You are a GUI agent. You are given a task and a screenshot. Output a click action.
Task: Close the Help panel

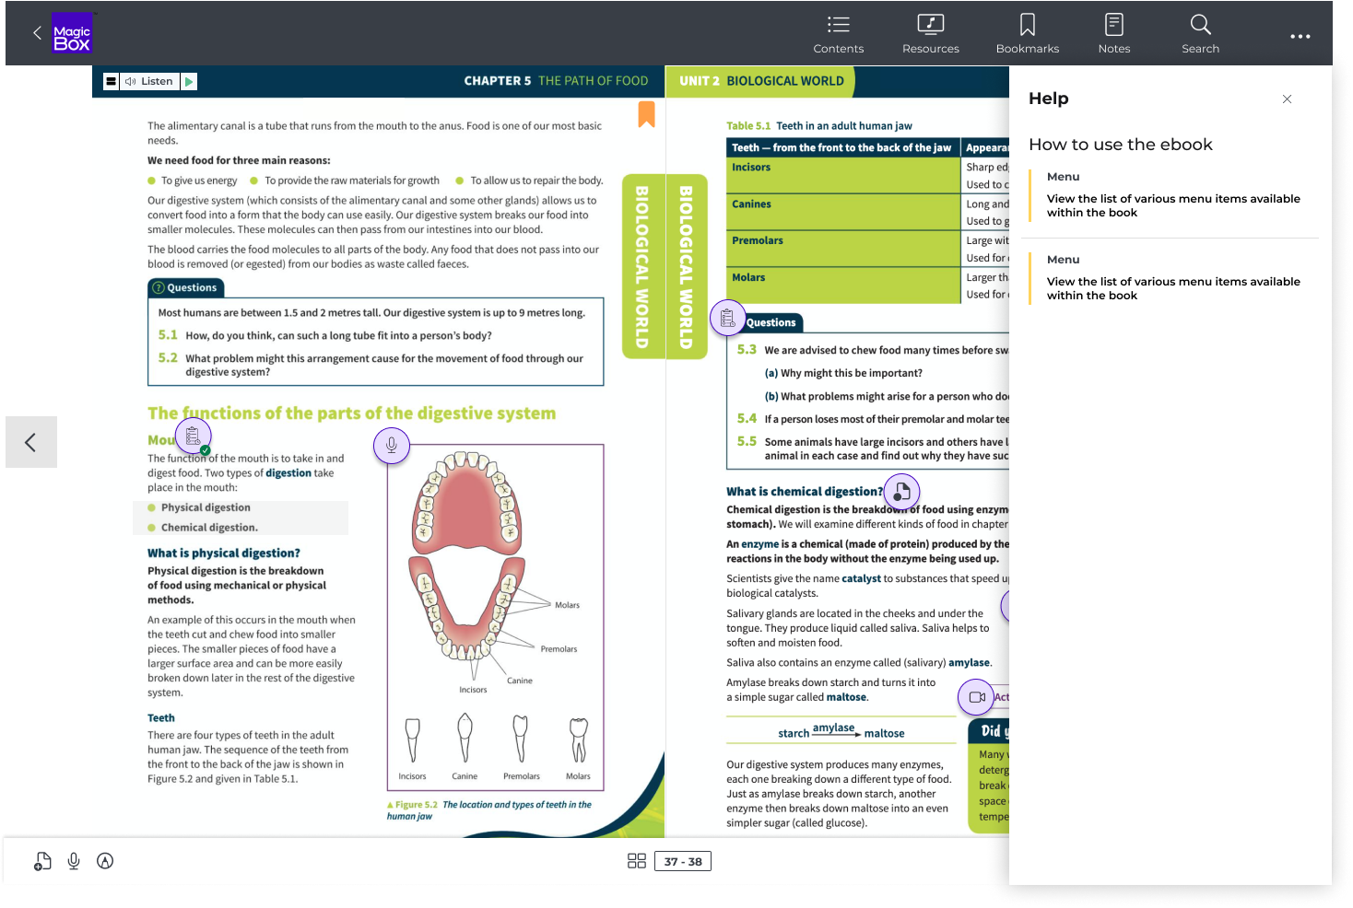(x=1288, y=99)
